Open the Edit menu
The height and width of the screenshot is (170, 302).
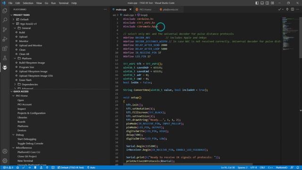(17, 3)
